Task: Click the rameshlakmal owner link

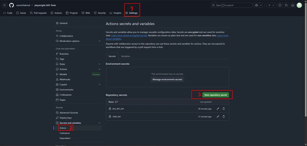Action: (23, 5)
